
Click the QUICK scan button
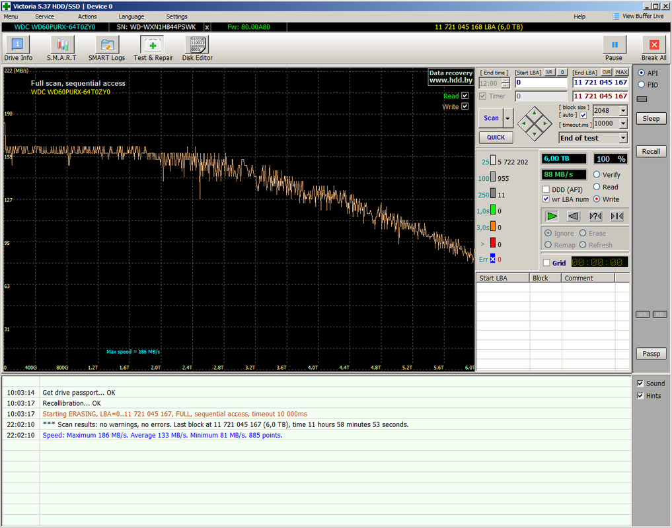[496, 137]
